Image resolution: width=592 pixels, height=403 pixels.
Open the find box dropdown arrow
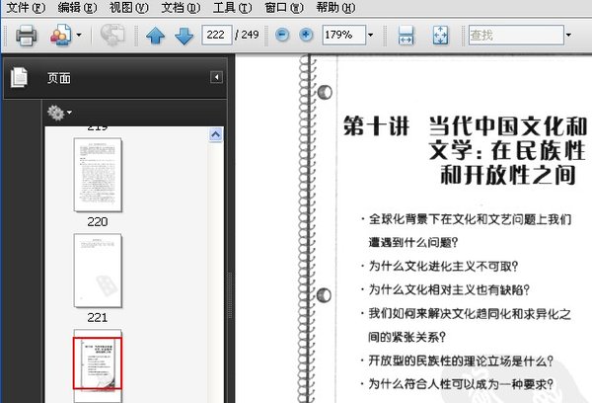(569, 36)
